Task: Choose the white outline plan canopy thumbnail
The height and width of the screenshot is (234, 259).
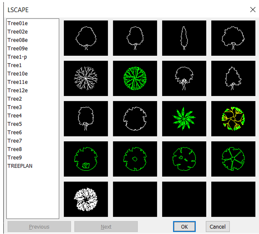Action: tap(135, 119)
